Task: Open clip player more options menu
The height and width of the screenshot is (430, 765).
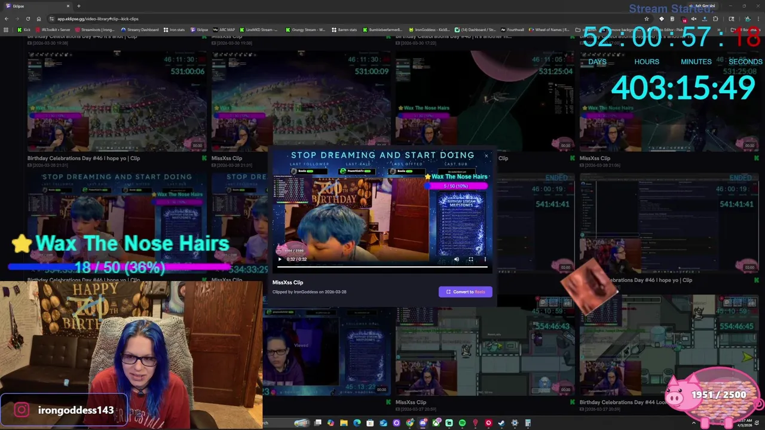Action: pos(485,259)
